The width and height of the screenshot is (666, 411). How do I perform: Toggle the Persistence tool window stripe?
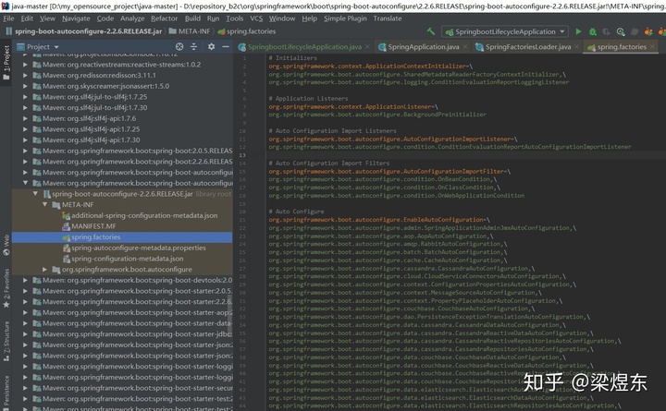coord(6,393)
